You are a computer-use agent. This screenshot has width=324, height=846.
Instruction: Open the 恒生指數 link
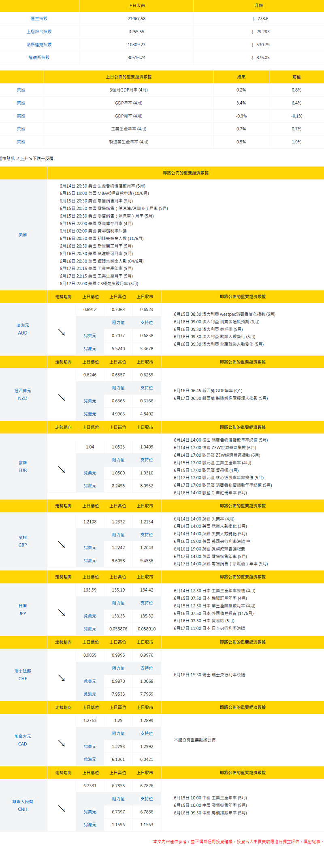[x=39, y=19]
